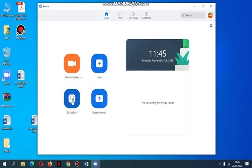
Task: Open the taskbar clock and date
Action: tap(237, 164)
